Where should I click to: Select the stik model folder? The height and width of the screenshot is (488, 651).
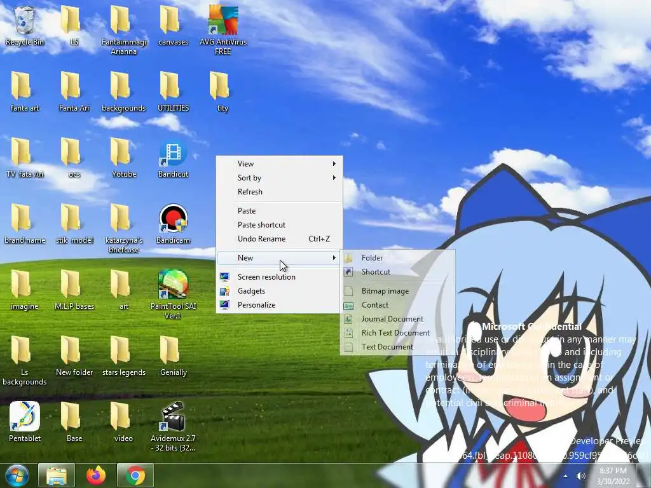click(74, 224)
